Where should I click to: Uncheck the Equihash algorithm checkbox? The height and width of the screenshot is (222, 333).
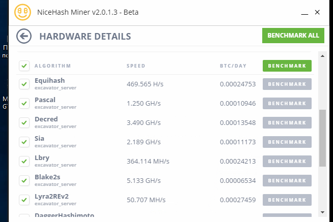tap(24, 84)
